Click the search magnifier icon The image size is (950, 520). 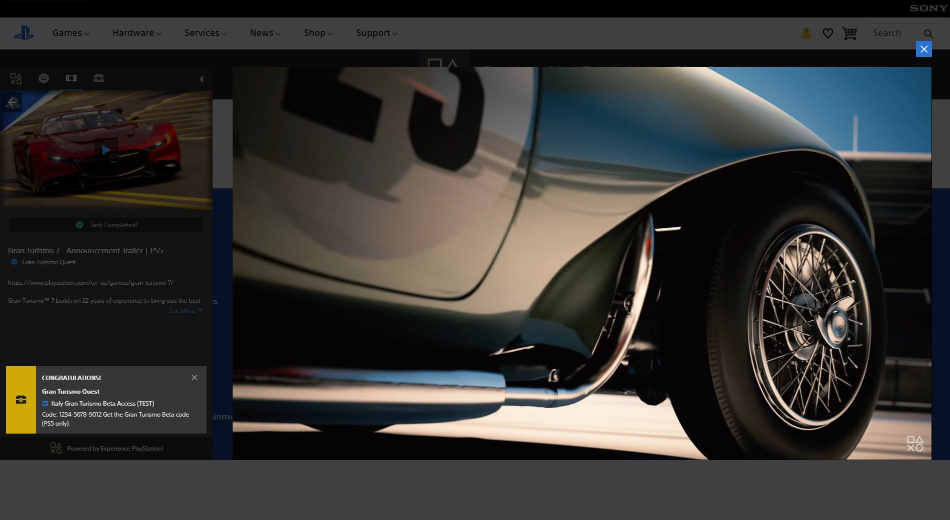[928, 33]
